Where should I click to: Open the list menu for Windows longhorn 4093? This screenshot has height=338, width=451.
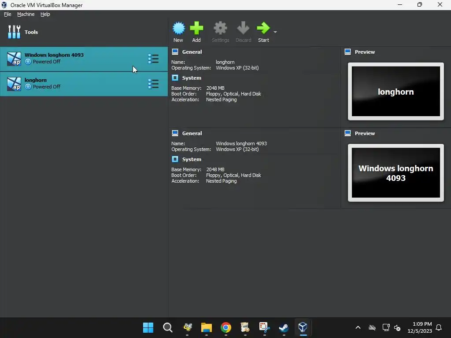tap(153, 59)
